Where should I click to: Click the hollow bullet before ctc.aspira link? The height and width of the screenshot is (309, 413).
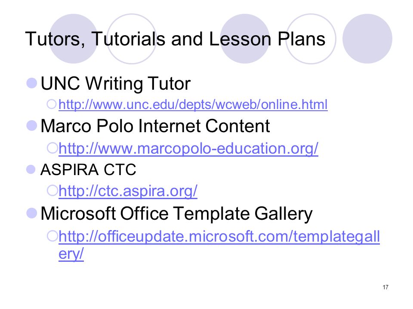[x=52, y=191]
